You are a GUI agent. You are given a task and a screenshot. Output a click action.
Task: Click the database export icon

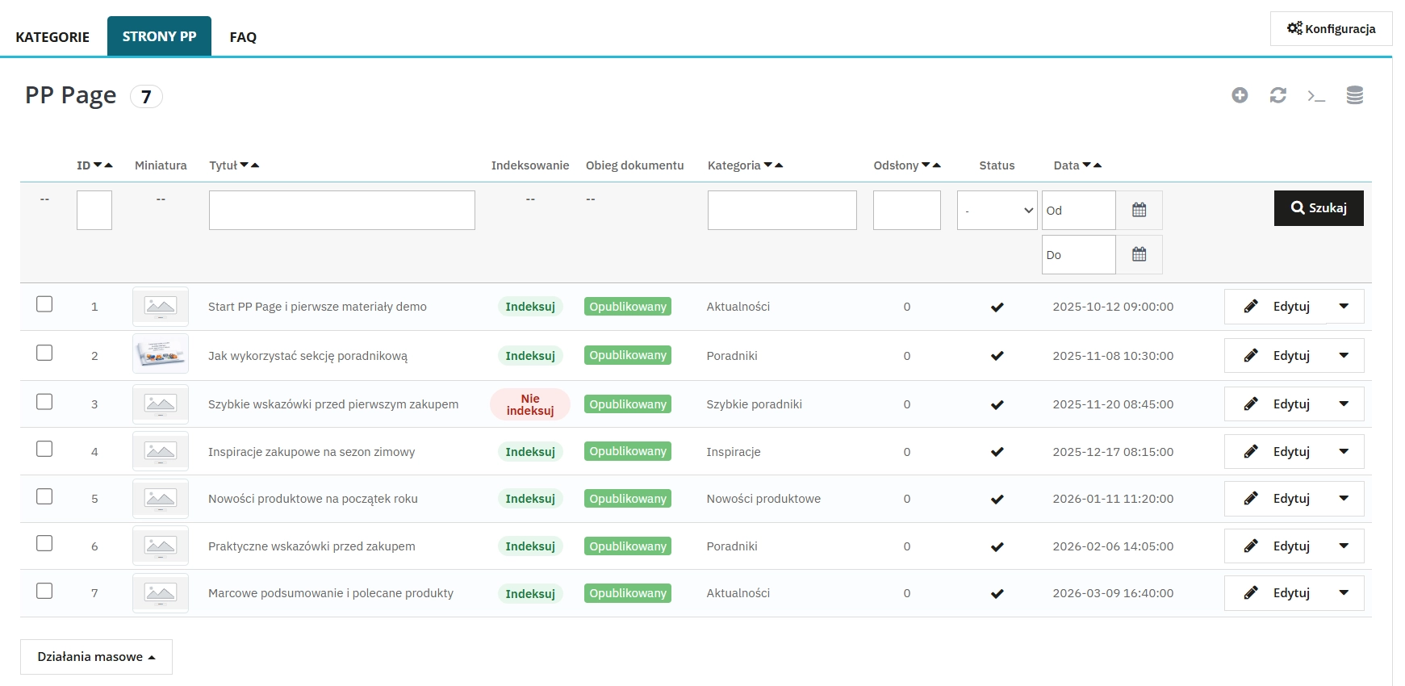(x=1355, y=95)
